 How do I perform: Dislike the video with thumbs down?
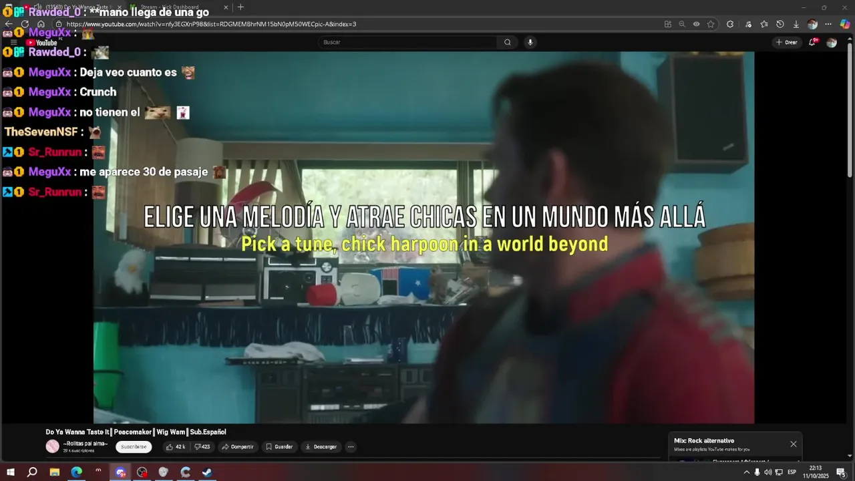pos(202,447)
